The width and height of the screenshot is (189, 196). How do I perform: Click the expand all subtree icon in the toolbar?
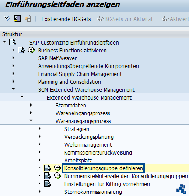[x=7, y=19]
